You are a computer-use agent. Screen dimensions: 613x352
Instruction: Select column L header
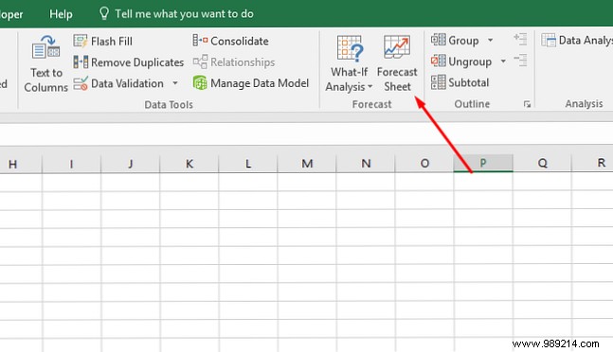tap(248, 164)
